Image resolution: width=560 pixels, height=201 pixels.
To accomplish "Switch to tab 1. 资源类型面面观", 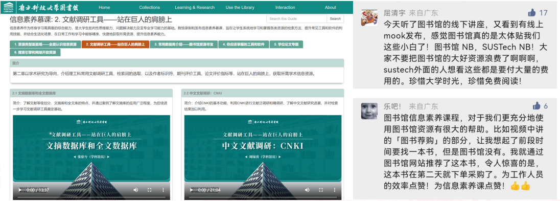I will [45, 44].
